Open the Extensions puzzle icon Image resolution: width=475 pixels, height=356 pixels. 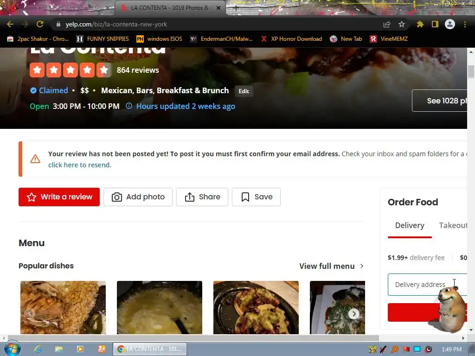coord(420,24)
